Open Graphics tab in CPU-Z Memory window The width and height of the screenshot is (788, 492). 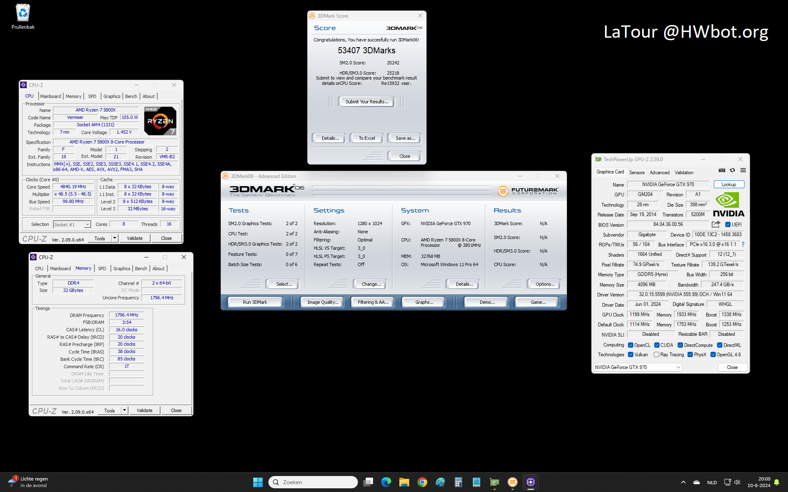point(122,269)
